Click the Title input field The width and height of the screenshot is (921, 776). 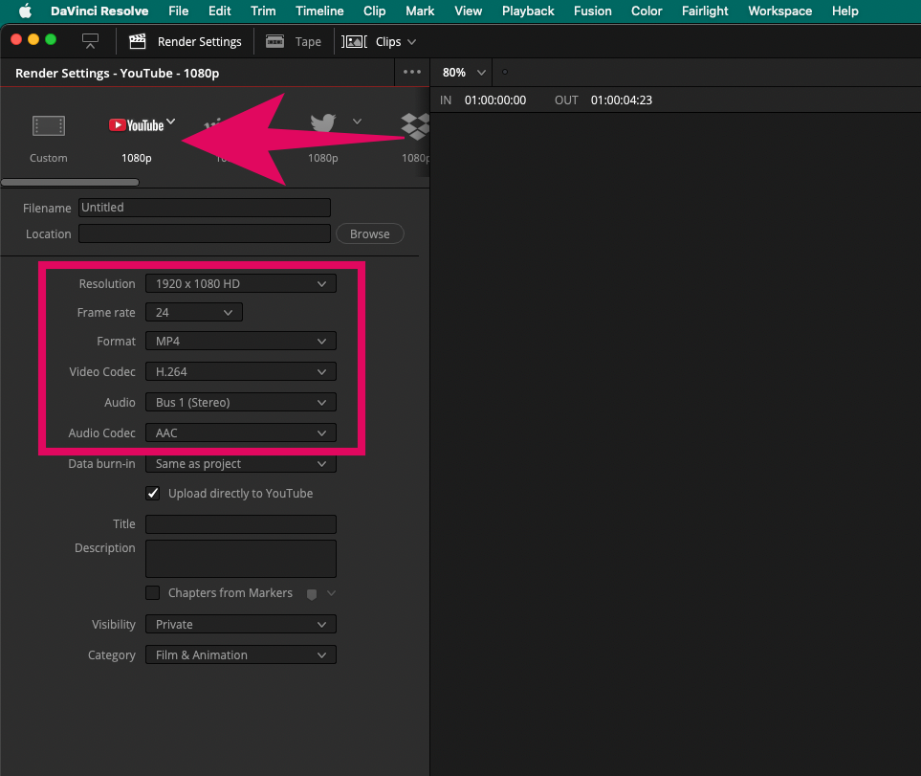241,524
